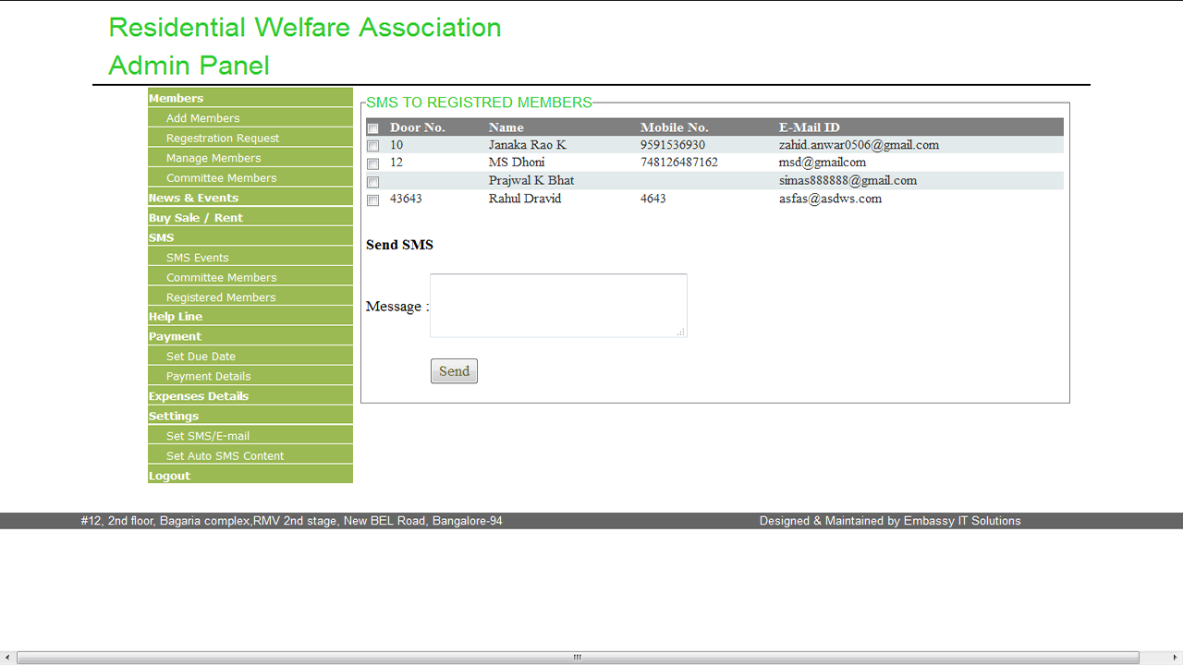Click the Settings menu heading
The image size is (1183, 665).
point(250,416)
